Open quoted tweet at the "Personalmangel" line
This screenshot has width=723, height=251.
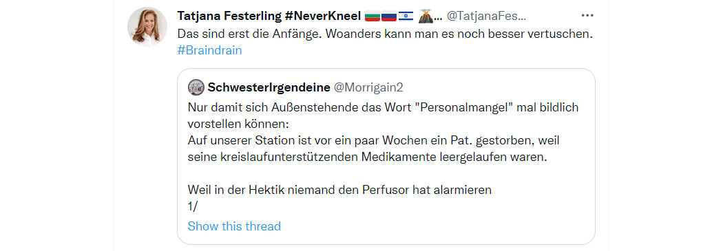[383, 107]
